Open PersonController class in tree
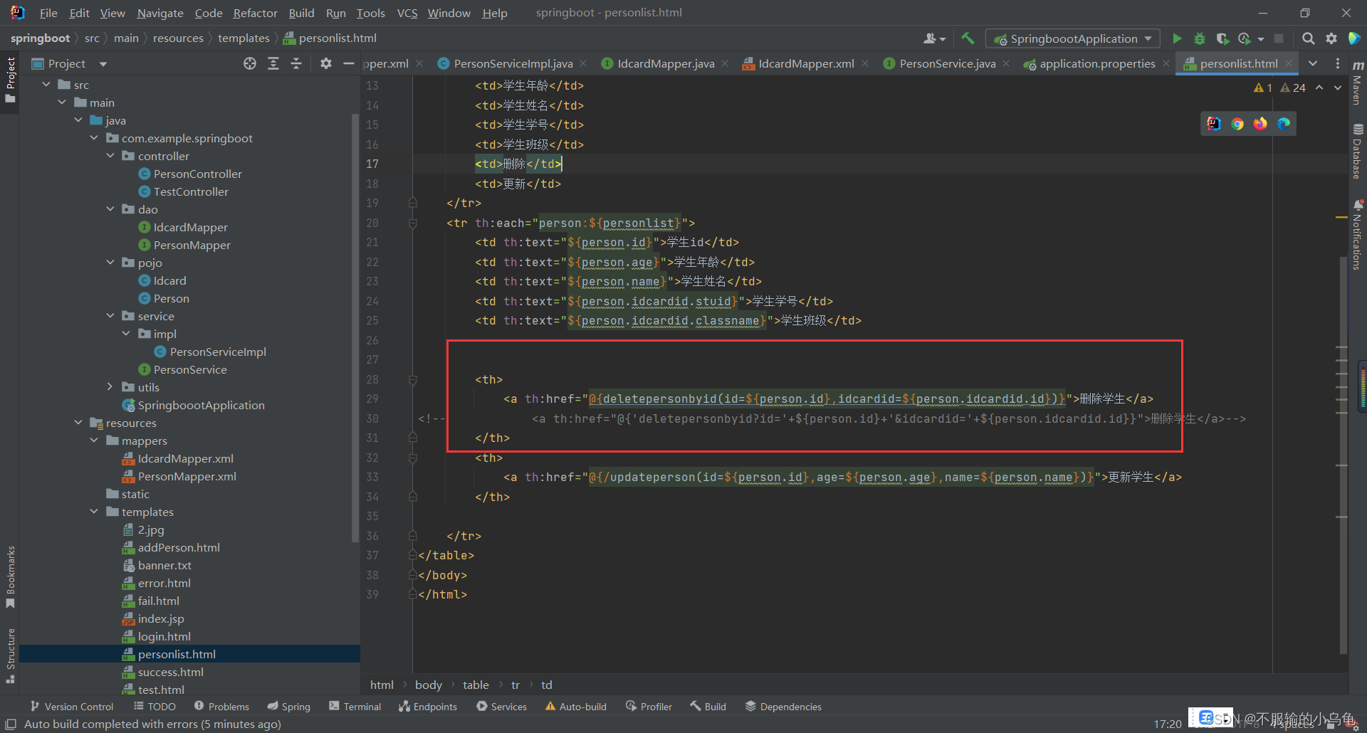The image size is (1367, 733). 197,174
